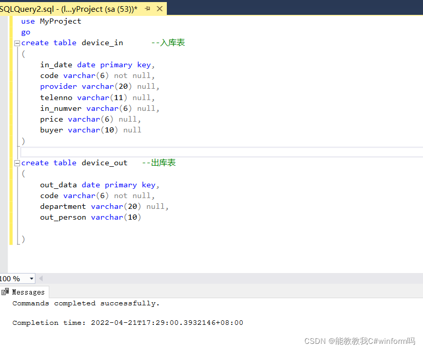The image size is (423, 350).
Task: Click 'buyer' column name
Action: click(x=51, y=130)
